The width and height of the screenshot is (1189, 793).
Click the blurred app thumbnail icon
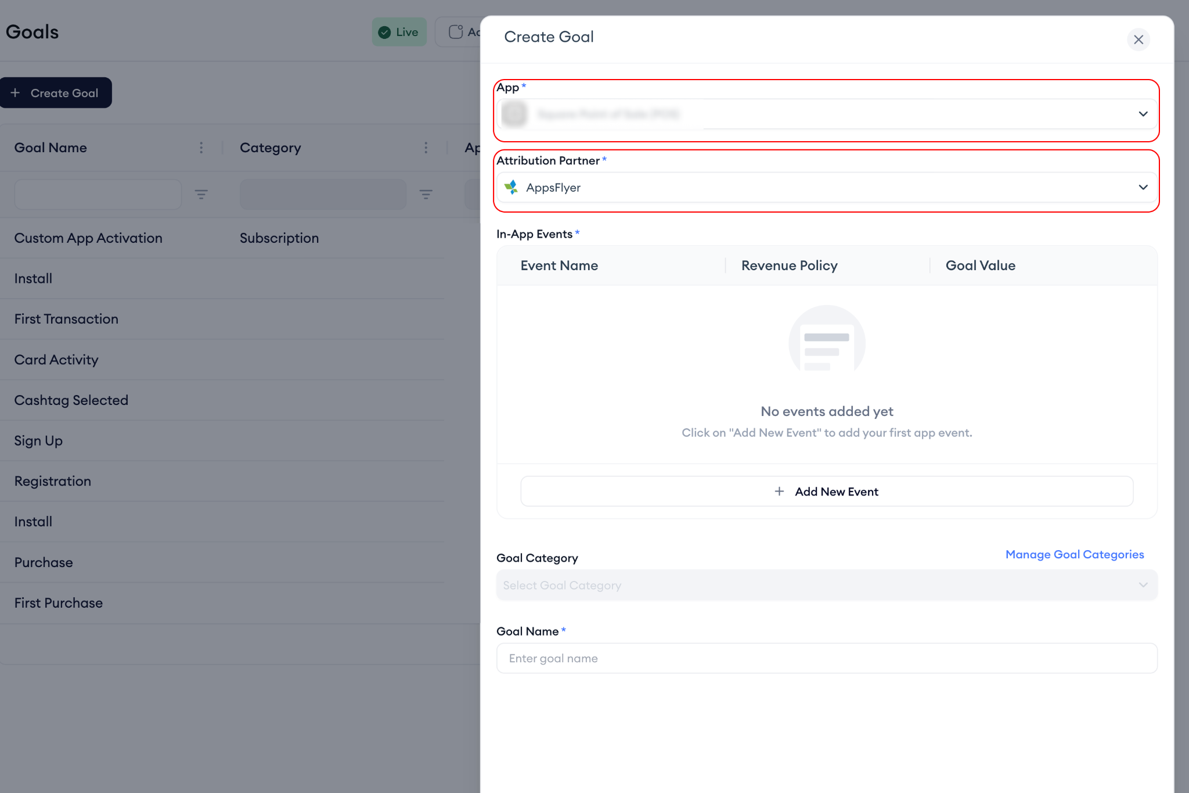pyautogui.click(x=514, y=114)
